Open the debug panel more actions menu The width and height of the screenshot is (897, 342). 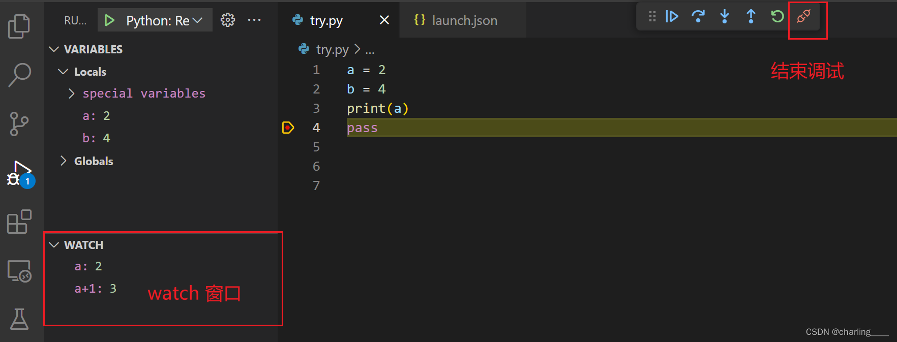254,20
